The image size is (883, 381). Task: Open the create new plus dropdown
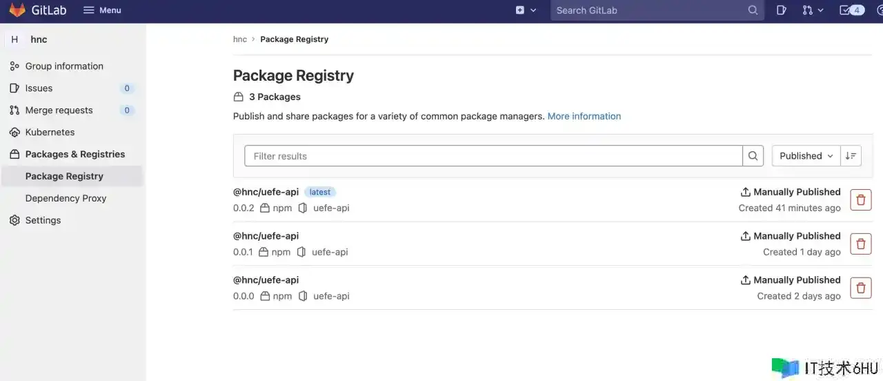point(526,10)
